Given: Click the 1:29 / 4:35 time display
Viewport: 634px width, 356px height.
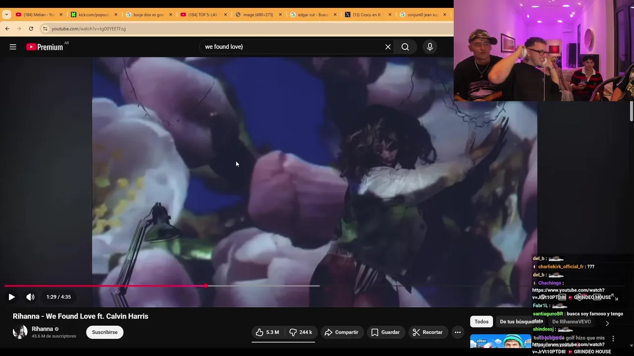Looking at the screenshot, I should coord(58,297).
